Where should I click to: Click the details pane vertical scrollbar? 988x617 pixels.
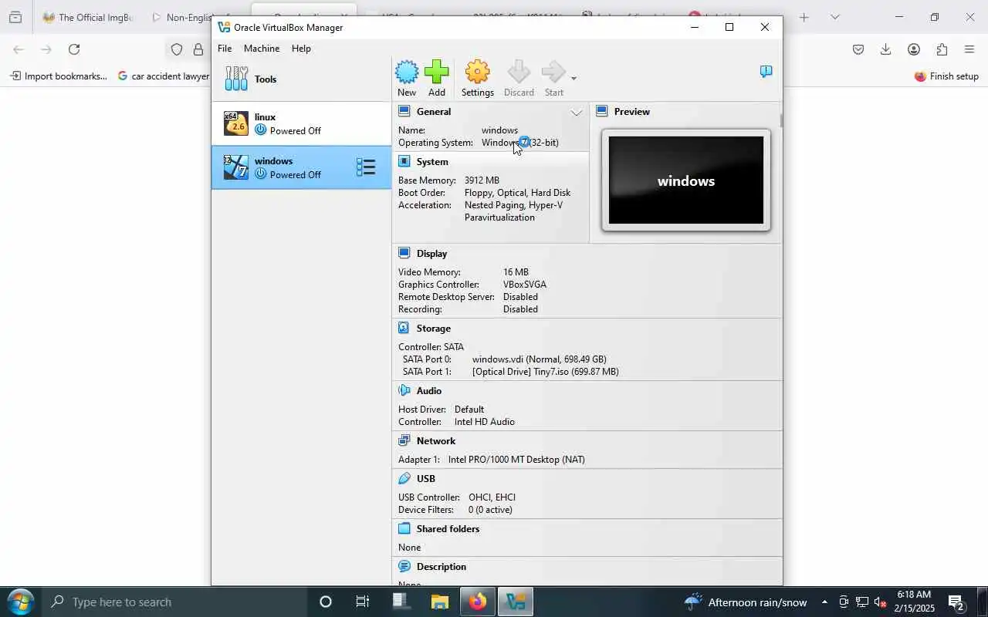coord(781,121)
